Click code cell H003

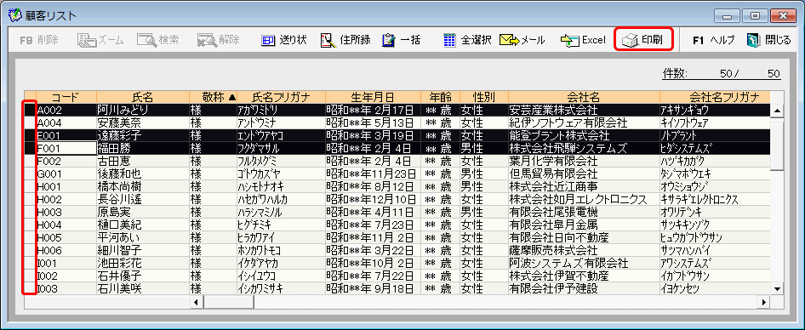point(66,212)
